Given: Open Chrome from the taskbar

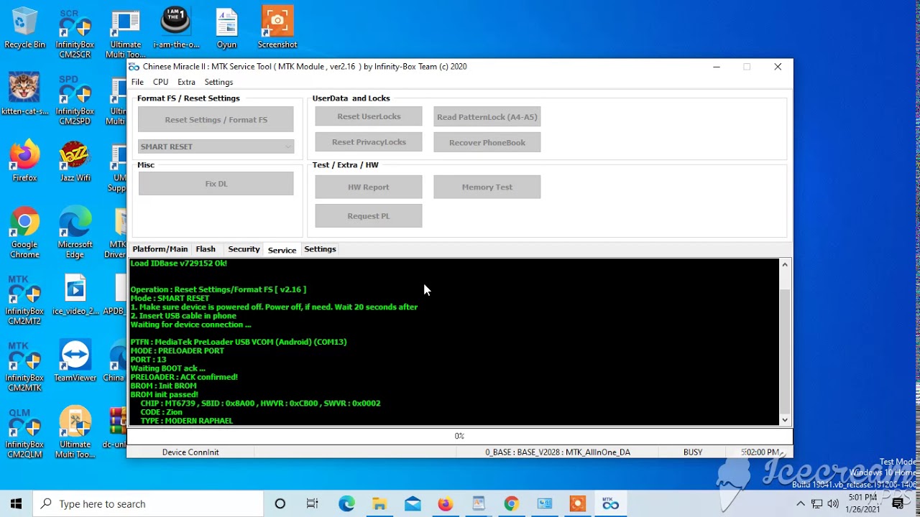Looking at the screenshot, I should (511, 504).
